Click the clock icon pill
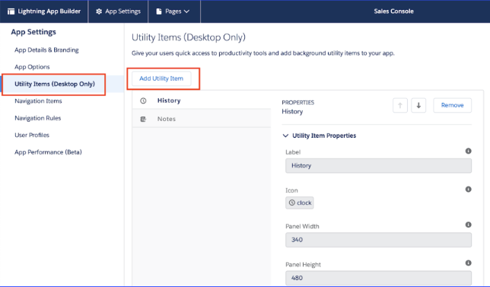 300,203
